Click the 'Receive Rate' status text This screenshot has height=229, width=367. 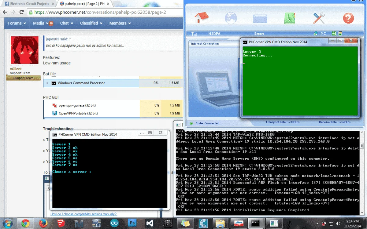[335, 122]
